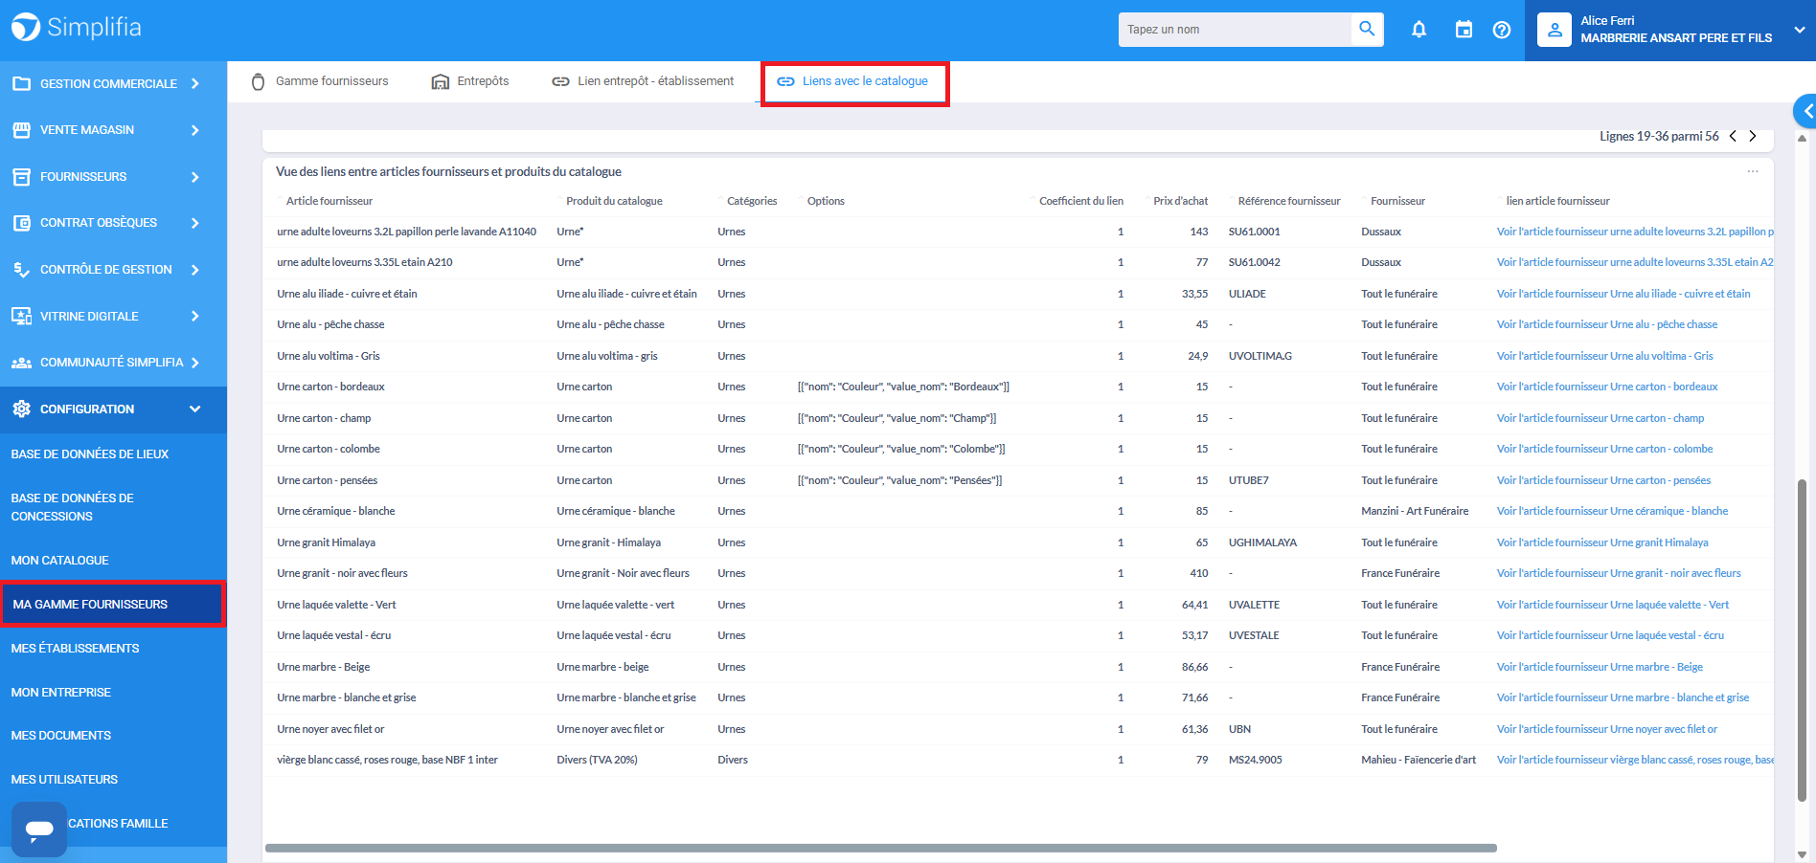Click the horizontal table scrollbar

point(880,848)
